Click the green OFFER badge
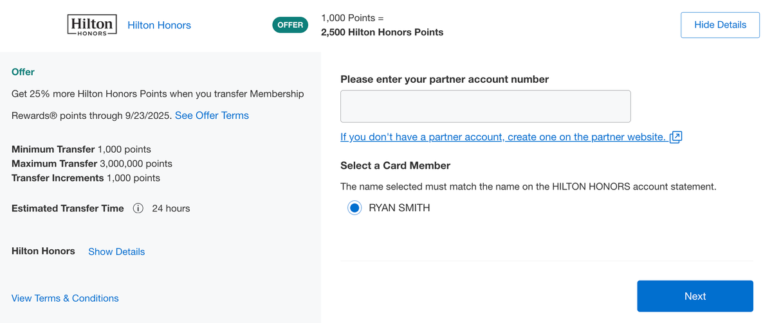 tap(290, 25)
